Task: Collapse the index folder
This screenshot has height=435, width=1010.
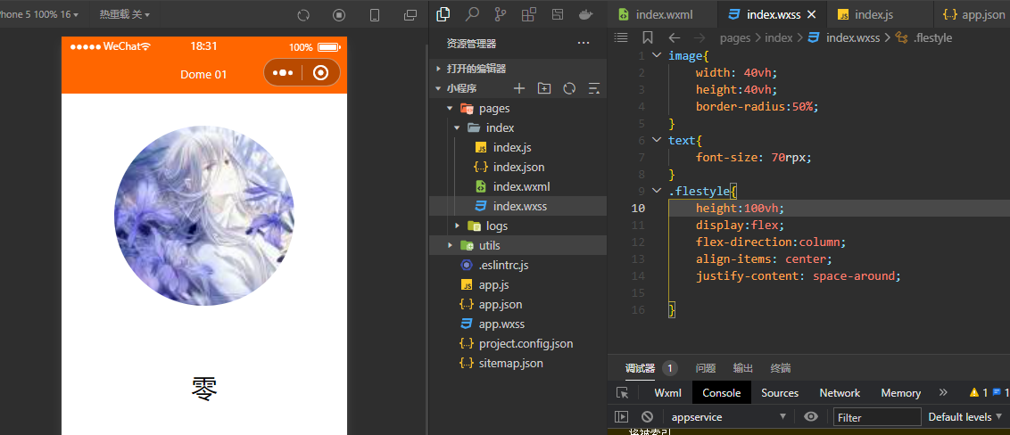Action: coord(457,127)
